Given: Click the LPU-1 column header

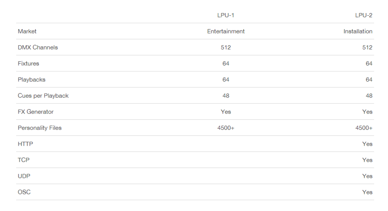Looking at the screenshot, I should [x=225, y=15].
